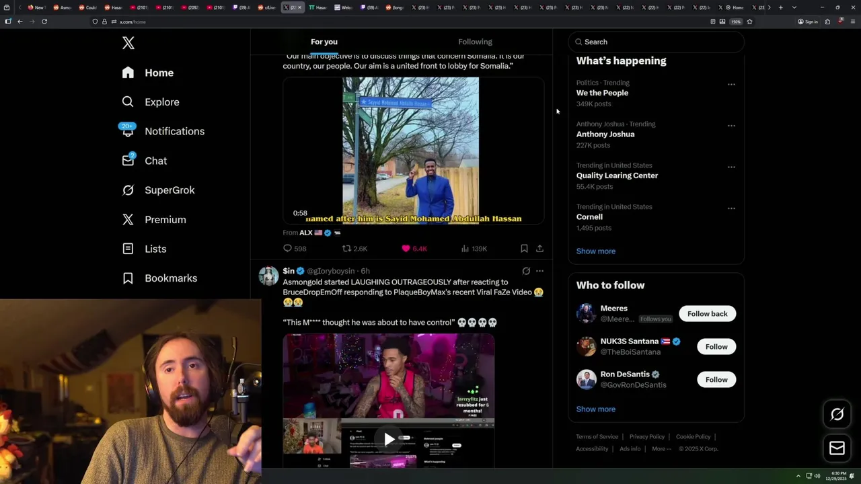This screenshot has height=484, width=861.
Task: Open the @gloryboysin handle link
Action: point(331,271)
